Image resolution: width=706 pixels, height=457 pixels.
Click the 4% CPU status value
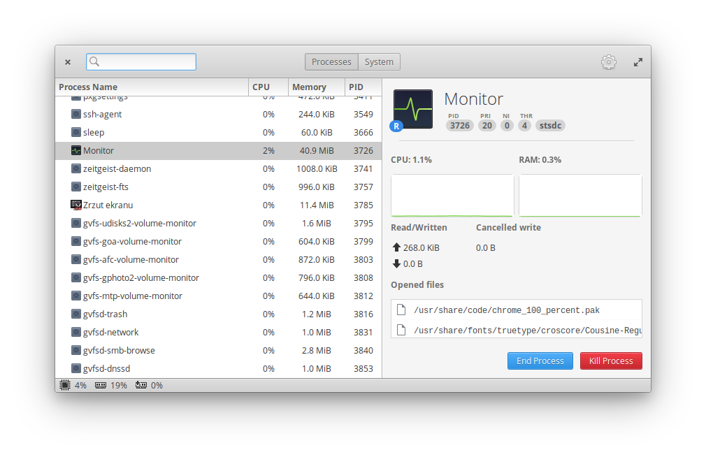pos(80,386)
